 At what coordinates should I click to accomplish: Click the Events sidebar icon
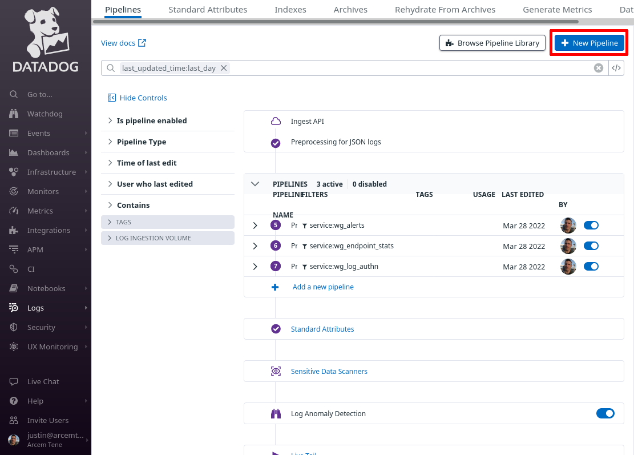pyautogui.click(x=14, y=133)
